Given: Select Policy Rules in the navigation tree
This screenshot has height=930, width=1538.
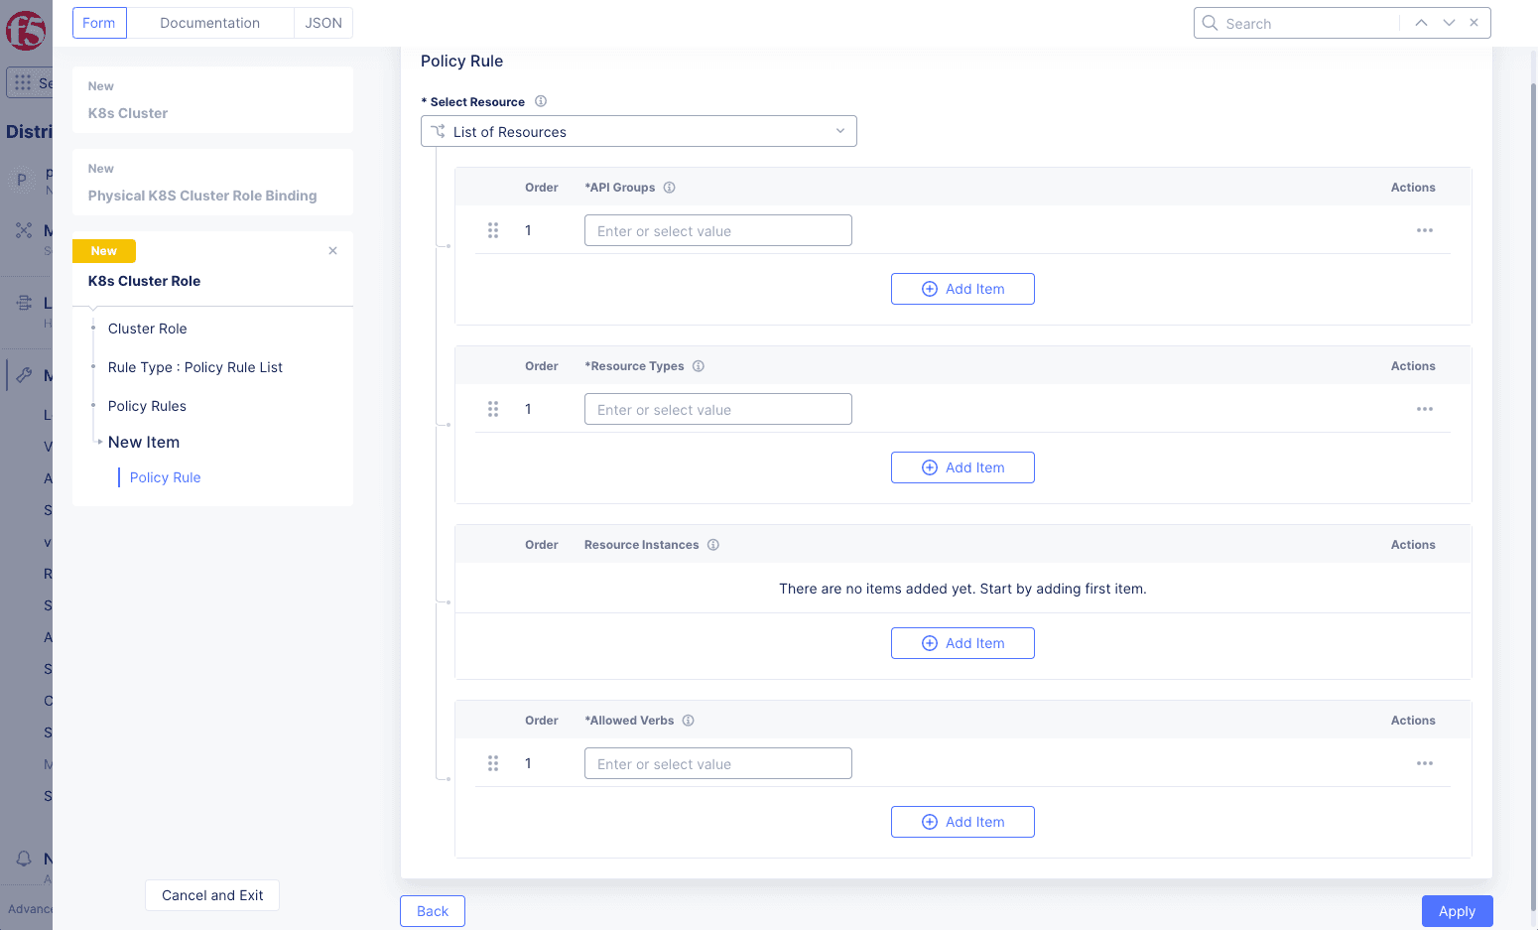Looking at the screenshot, I should click(x=147, y=406).
